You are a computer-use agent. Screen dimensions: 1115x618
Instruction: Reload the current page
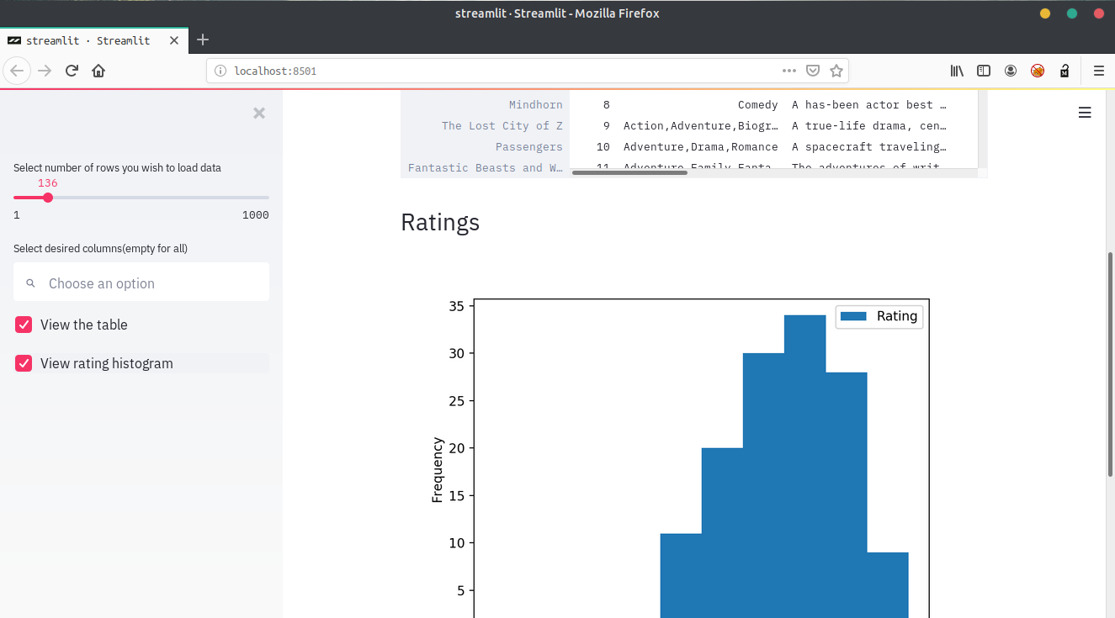(x=72, y=71)
